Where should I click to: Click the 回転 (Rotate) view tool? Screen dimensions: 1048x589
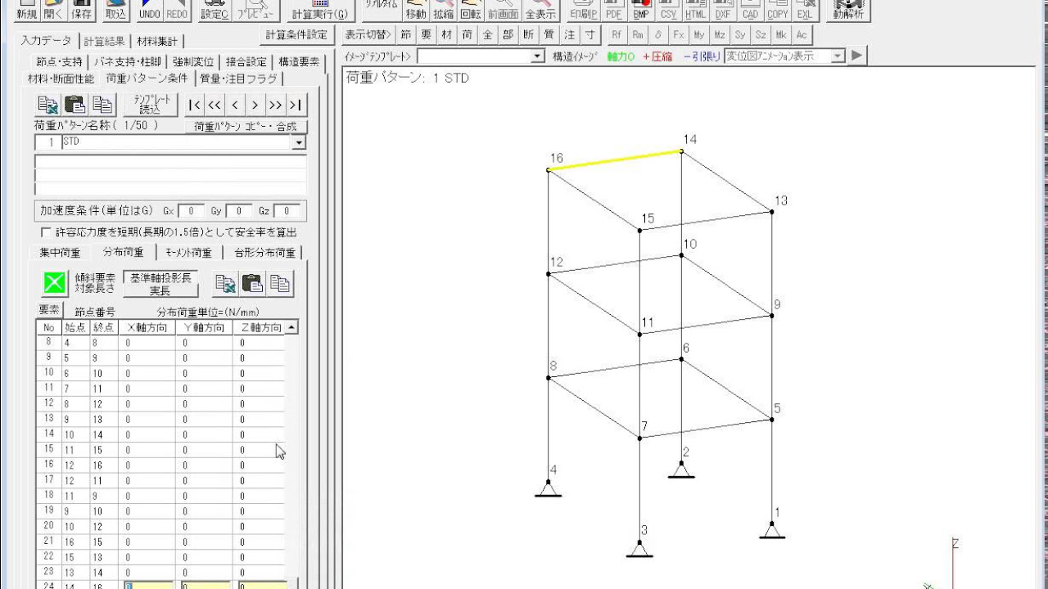coord(470,10)
